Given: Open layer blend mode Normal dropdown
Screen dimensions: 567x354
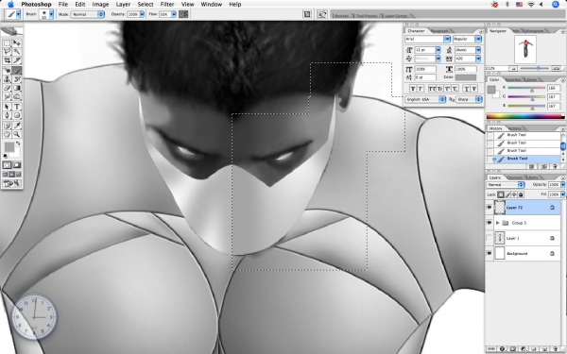Looking at the screenshot, I should pyautogui.click(x=506, y=185).
